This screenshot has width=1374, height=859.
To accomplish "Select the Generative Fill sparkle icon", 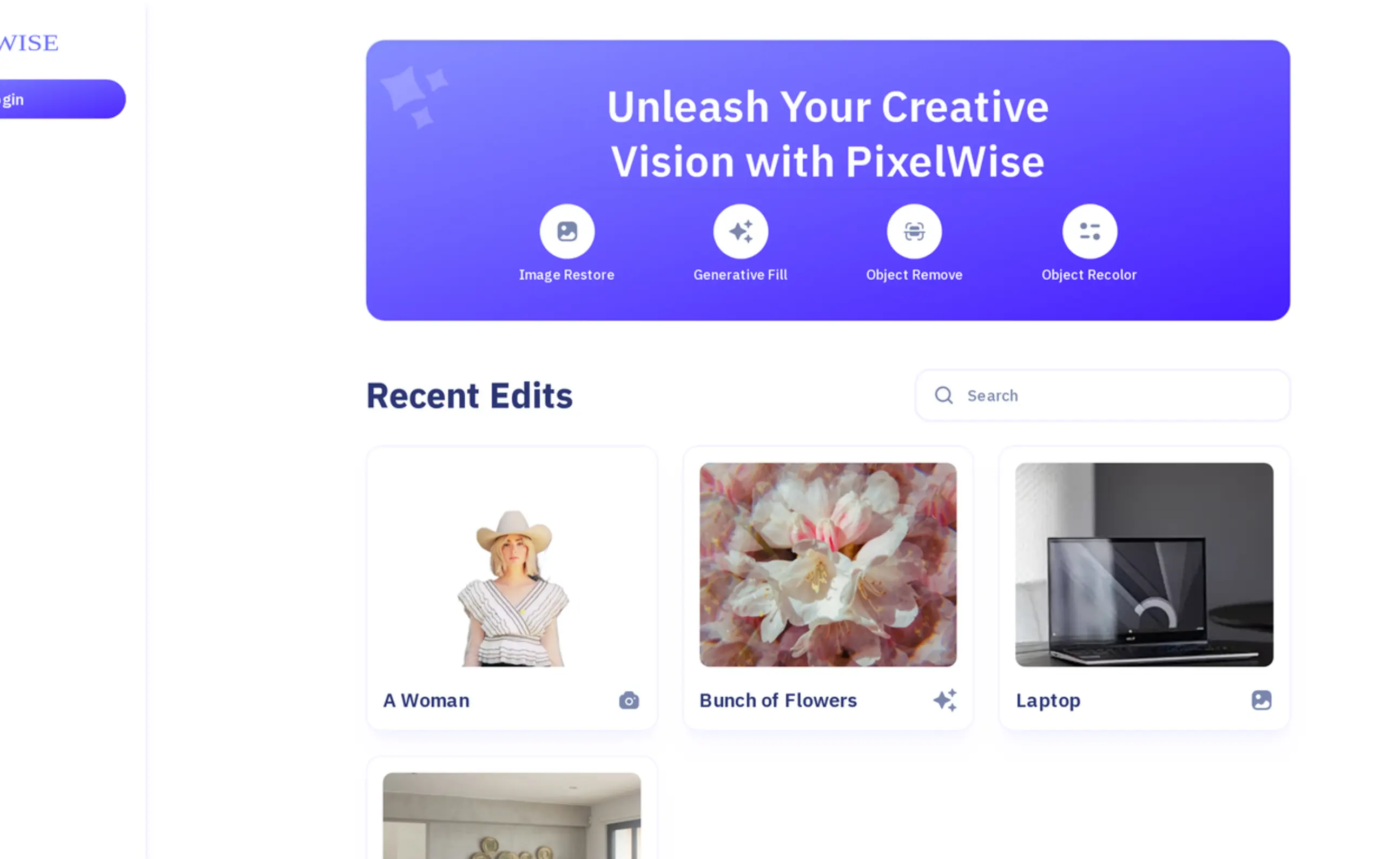I will pyautogui.click(x=740, y=231).
